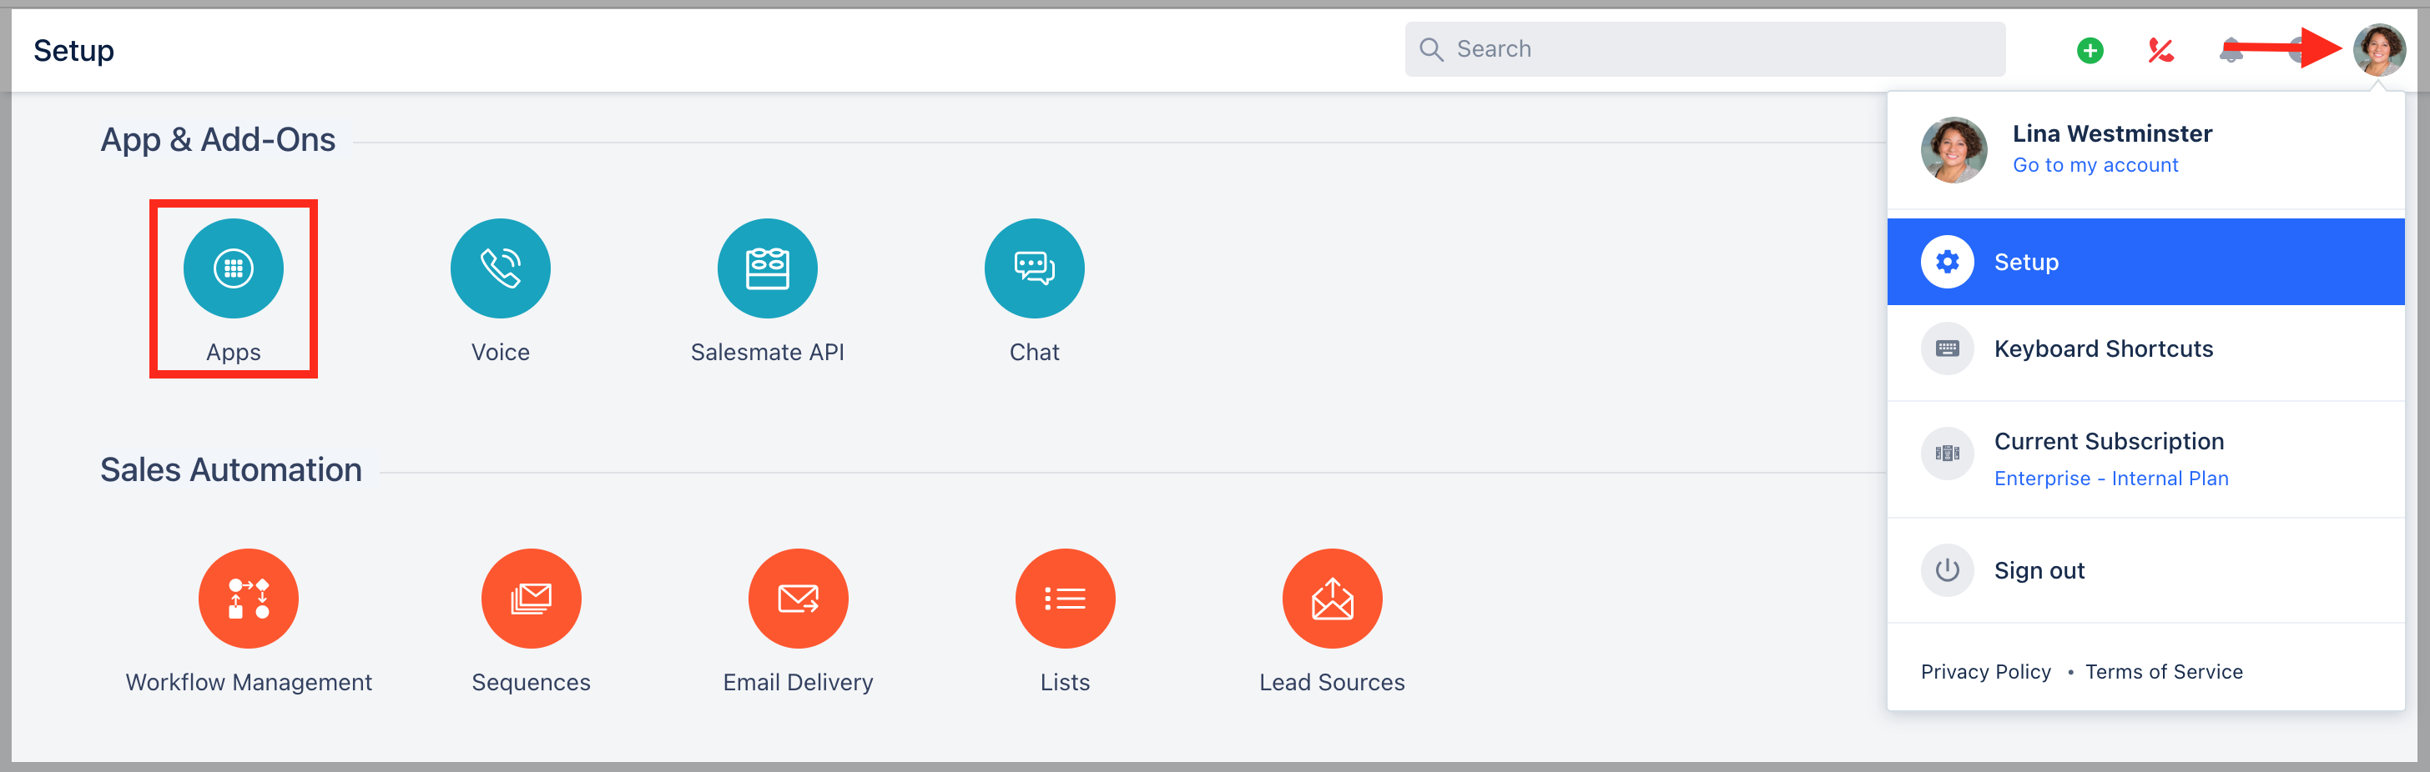
Task: Select Setup in the profile menu
Action: coord(2145,262)
